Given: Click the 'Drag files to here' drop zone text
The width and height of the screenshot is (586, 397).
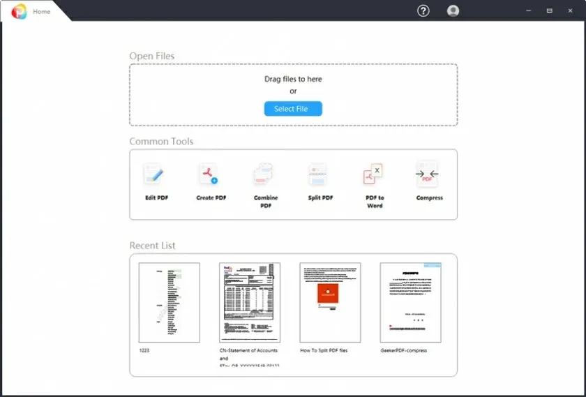Looking at the screenshot, I should [x=293, y=79].
